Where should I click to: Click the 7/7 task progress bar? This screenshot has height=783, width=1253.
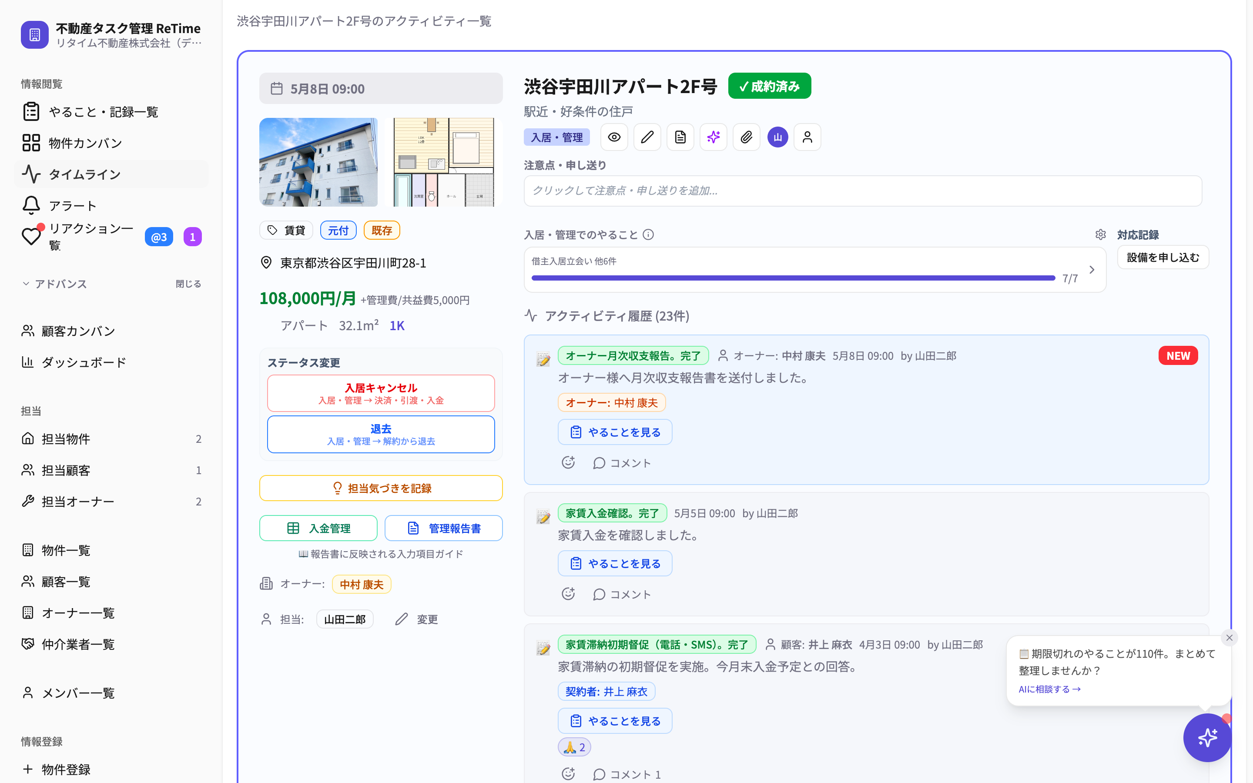793,278
